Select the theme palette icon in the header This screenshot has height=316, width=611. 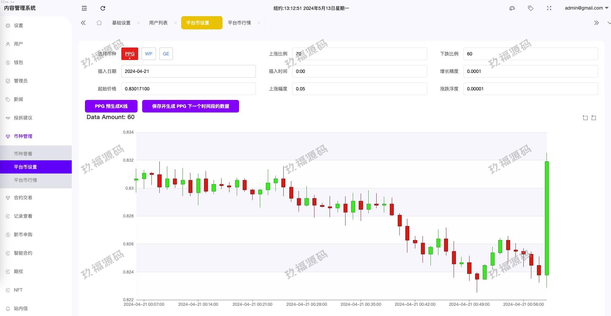click(512, 8)
